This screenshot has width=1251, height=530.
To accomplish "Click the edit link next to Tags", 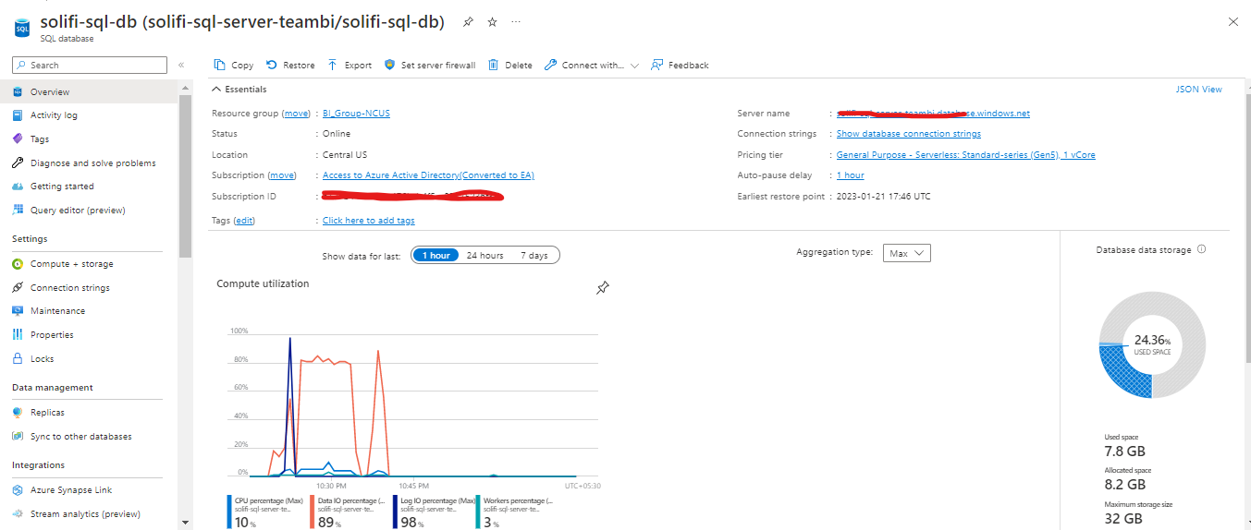I will pyautogui.click(x=245, y=221).
